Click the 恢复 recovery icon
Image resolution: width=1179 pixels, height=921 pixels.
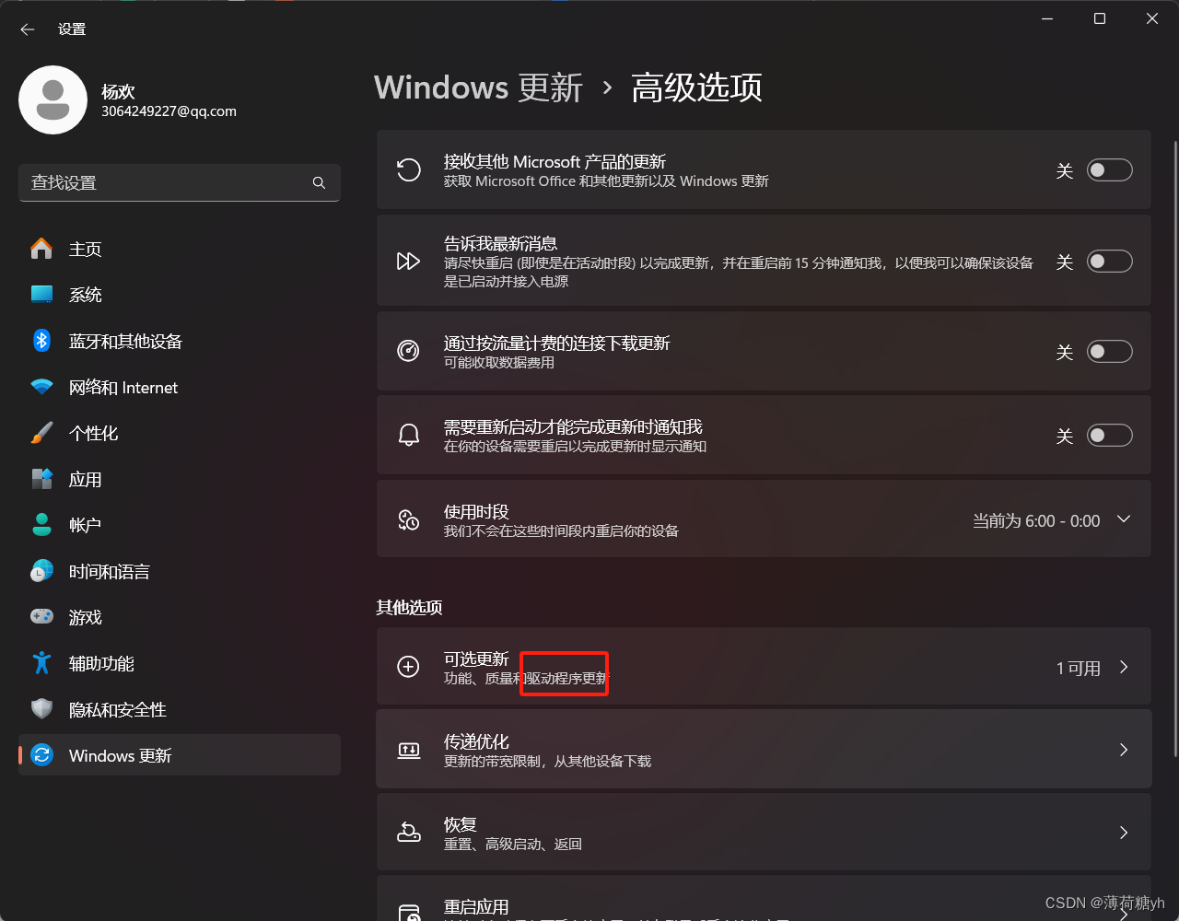click(408, 833)
